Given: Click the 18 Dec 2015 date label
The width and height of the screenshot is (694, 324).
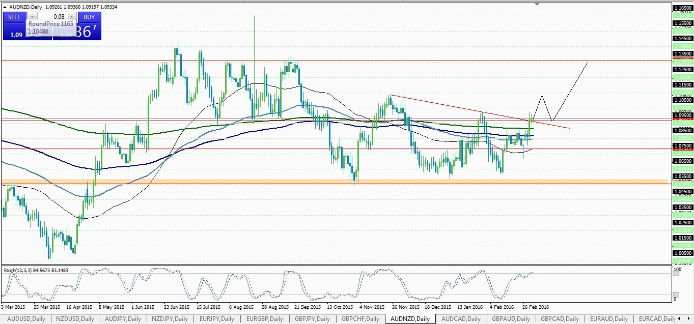Looking at the screenshot, I should coord(438,307).
